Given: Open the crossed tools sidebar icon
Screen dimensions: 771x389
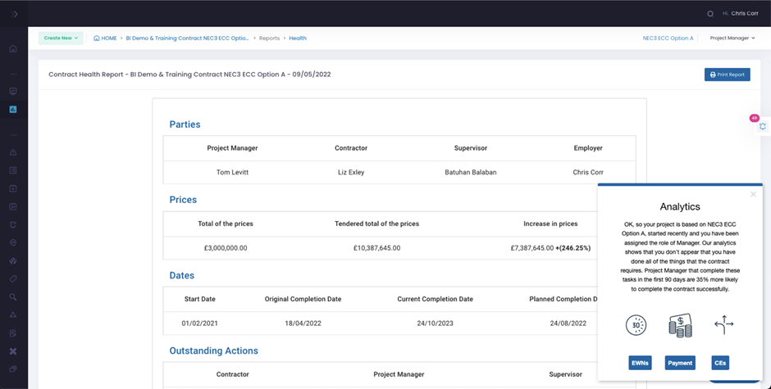Looking at the screenshot, I should click(13, 351).
